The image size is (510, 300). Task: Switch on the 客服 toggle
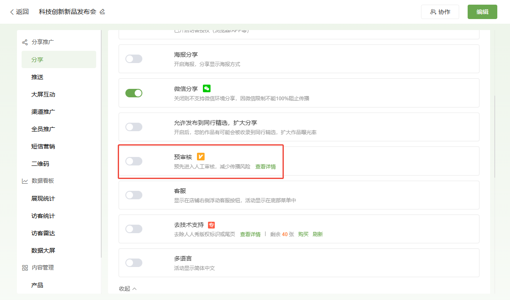(134, 195)
